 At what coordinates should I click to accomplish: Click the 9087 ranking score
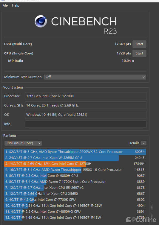click(x=141, y=176)
